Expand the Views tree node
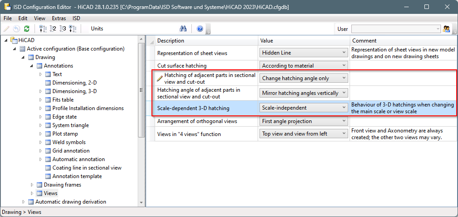This screenshot has height=217, width=458. pyautogui.click(x=32, y=193)
